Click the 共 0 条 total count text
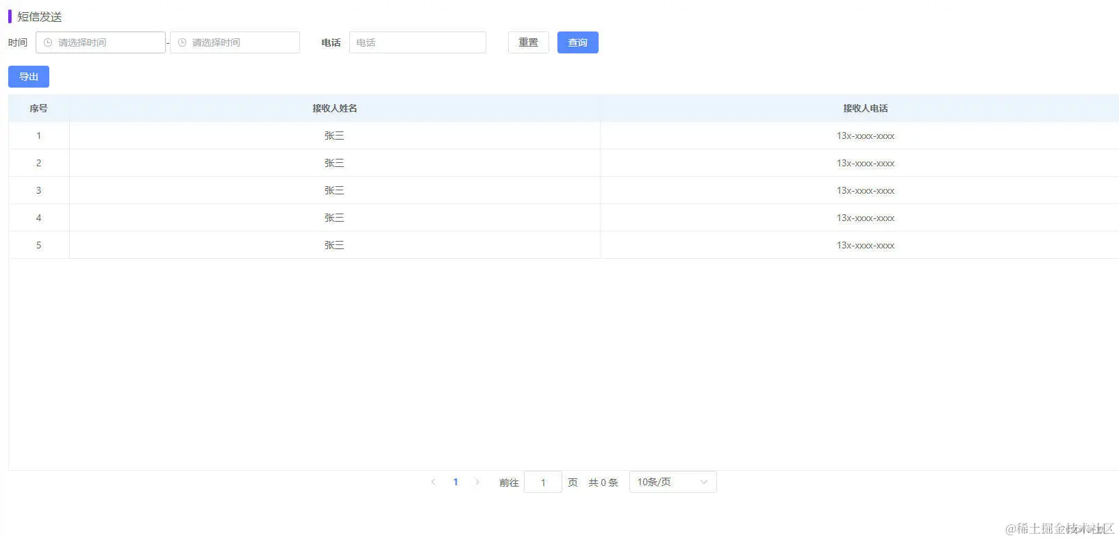The image size is (1119, 540). tap(603, 483)
